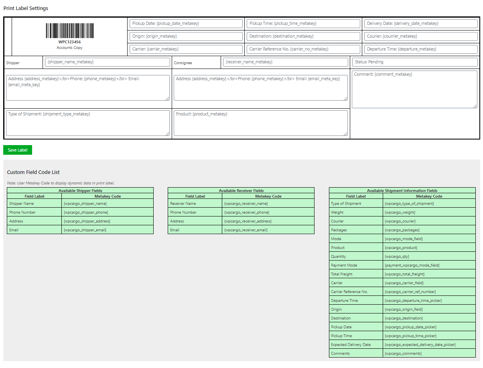Click the Save Label button
The height and width of the screenshot is (368, 483).
pos(18,150)
